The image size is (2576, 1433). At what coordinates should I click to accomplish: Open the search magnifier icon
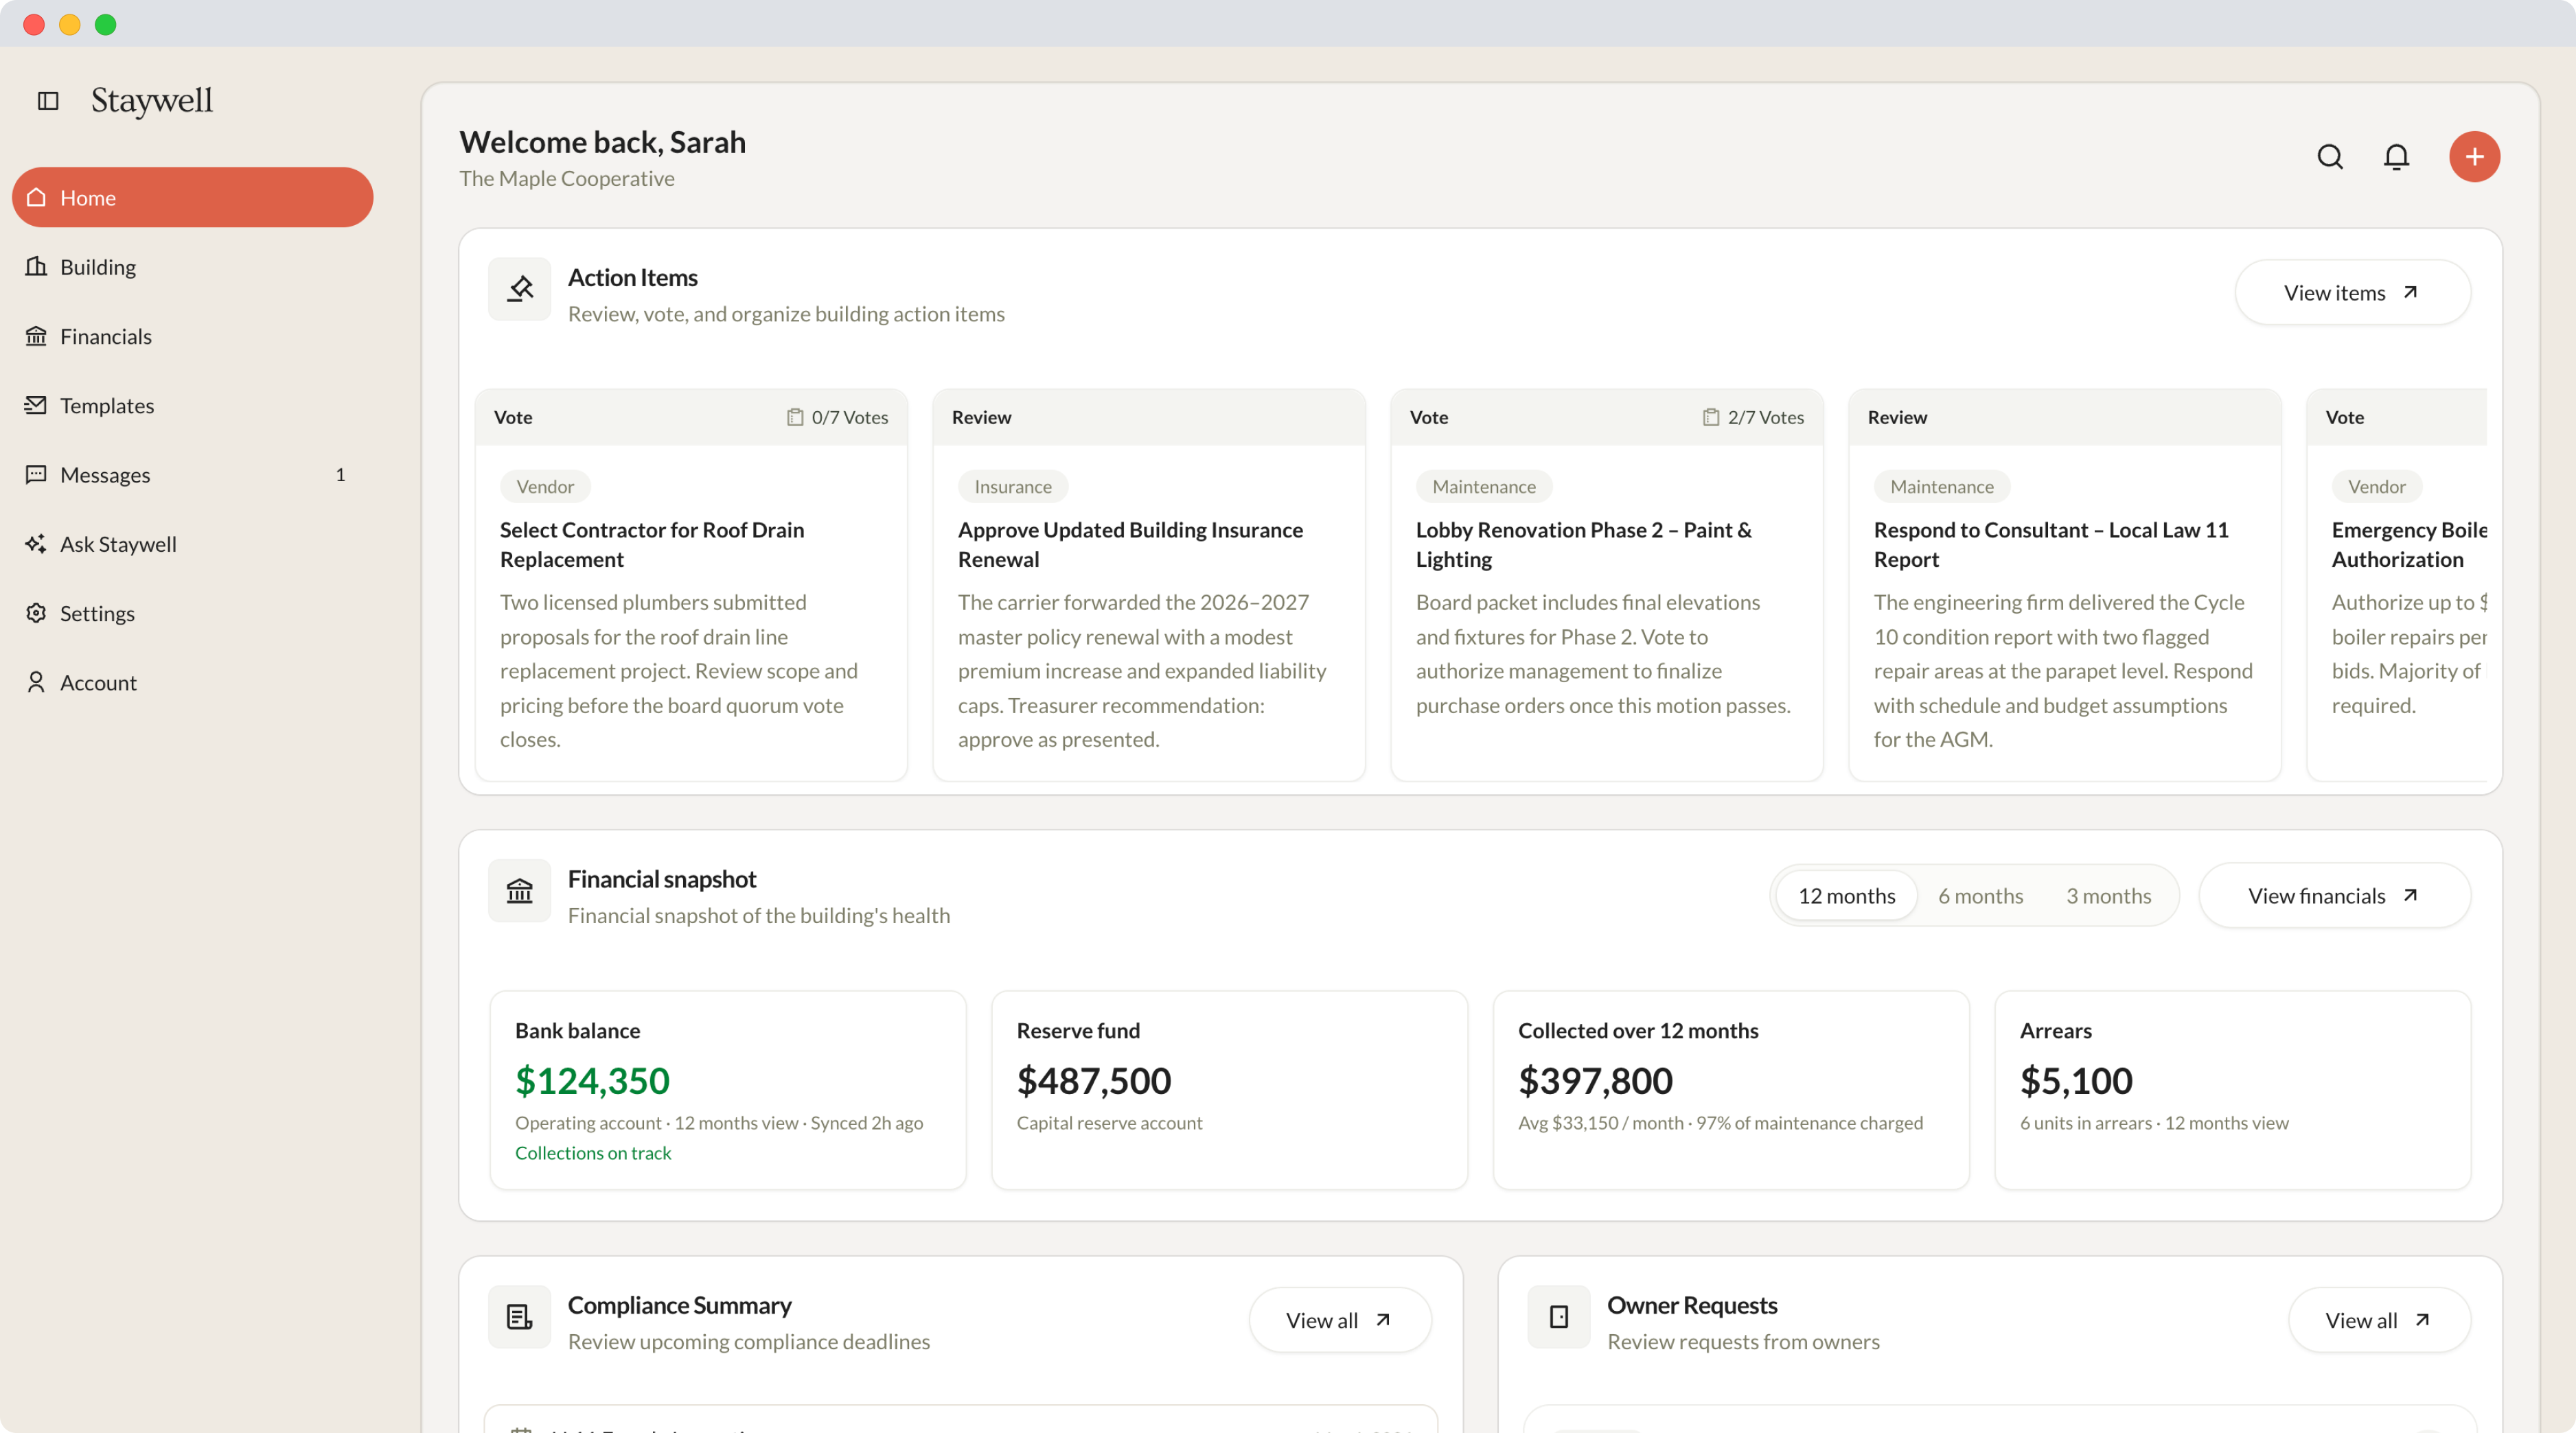(x=2330, y=157)
